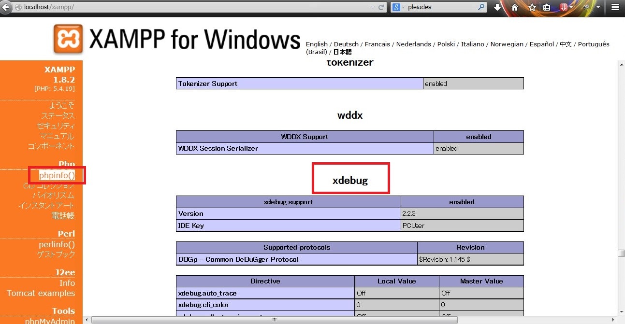Switch language to Italiano

pos(473,44)
